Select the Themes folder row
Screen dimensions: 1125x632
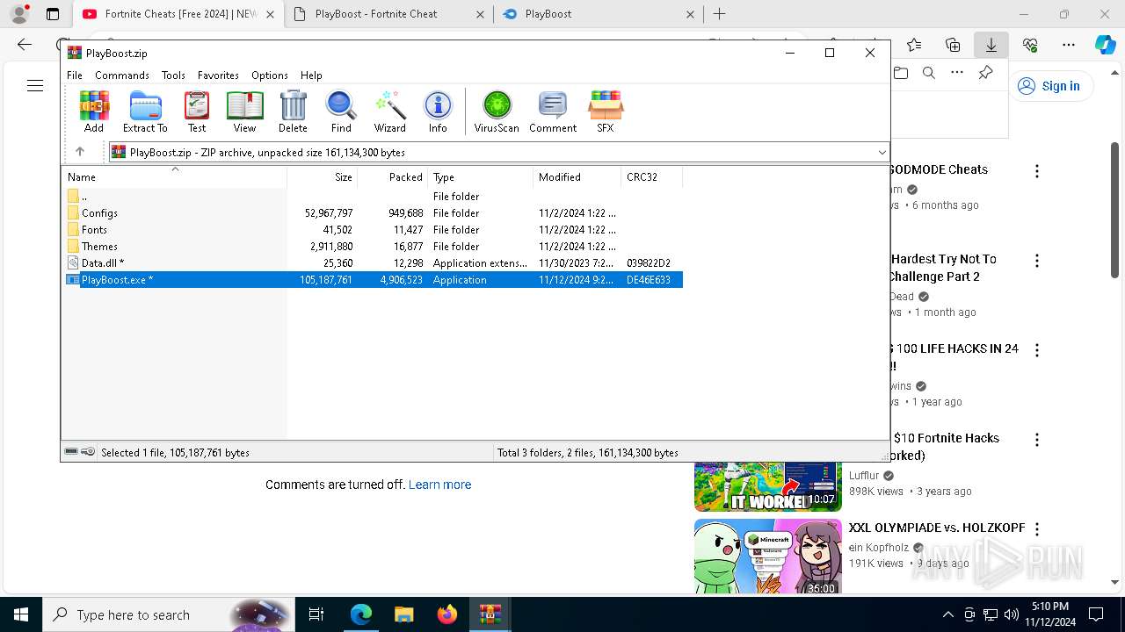point(374,247)
